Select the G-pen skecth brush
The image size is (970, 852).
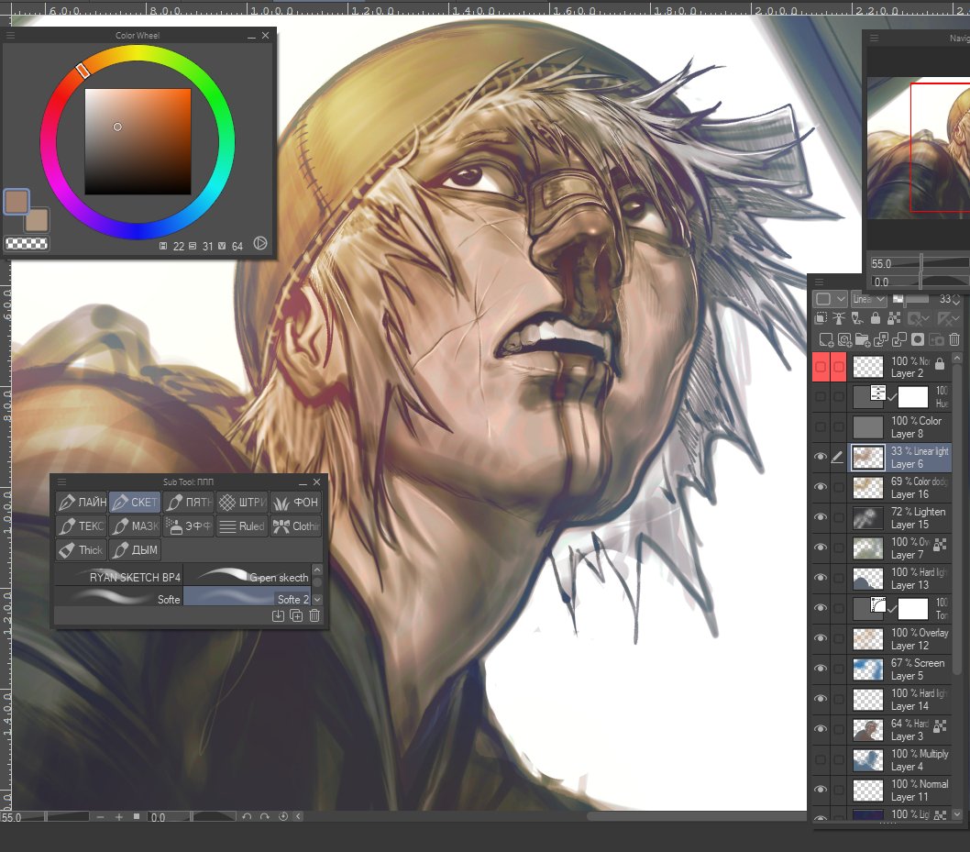(x=248, y=576)
